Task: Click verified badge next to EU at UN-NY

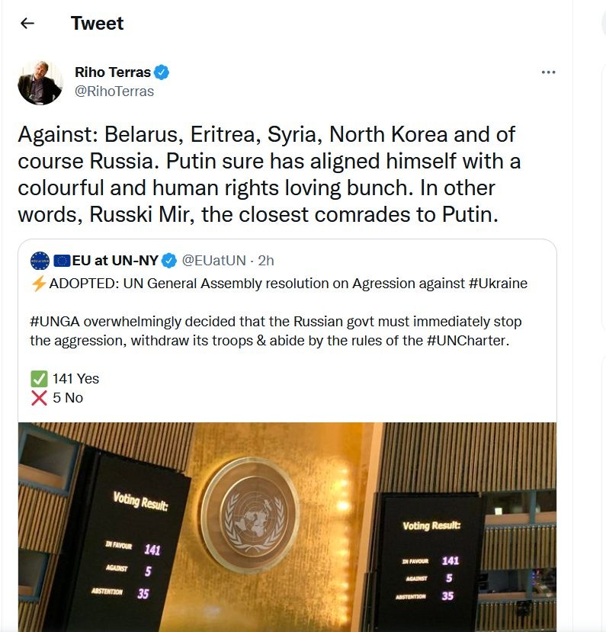Action: pos(169,261)
